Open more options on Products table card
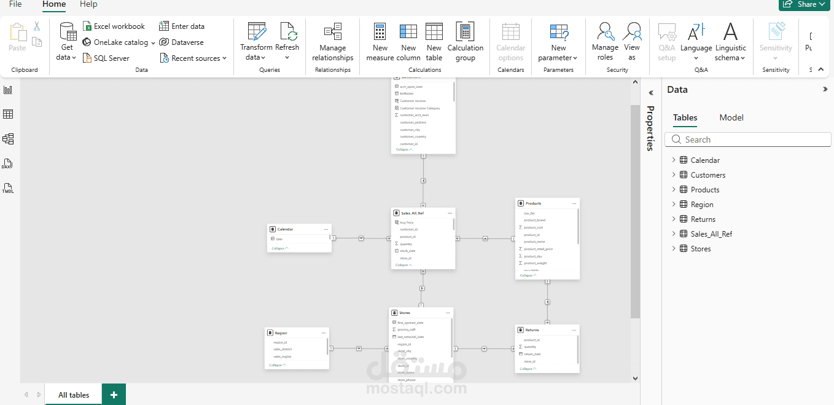Image resolution: width=834 pixels, height=405 pixels. click(x=574, y=203)
